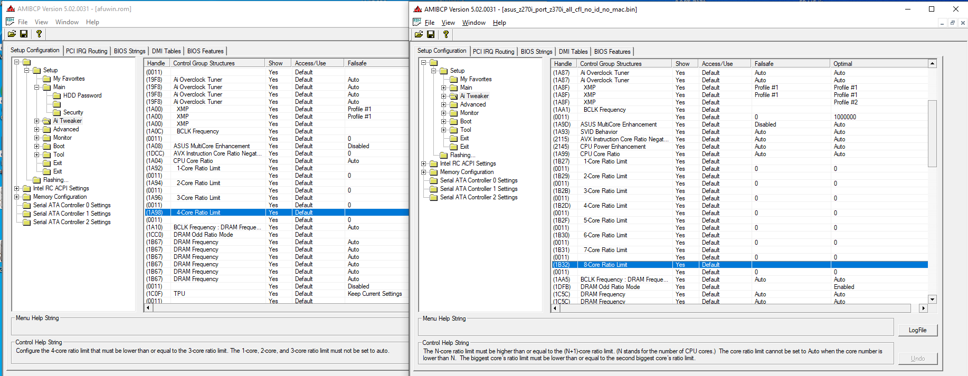Select DRAM Odd Ratio Mode row in left table

(x=277, y=235)
